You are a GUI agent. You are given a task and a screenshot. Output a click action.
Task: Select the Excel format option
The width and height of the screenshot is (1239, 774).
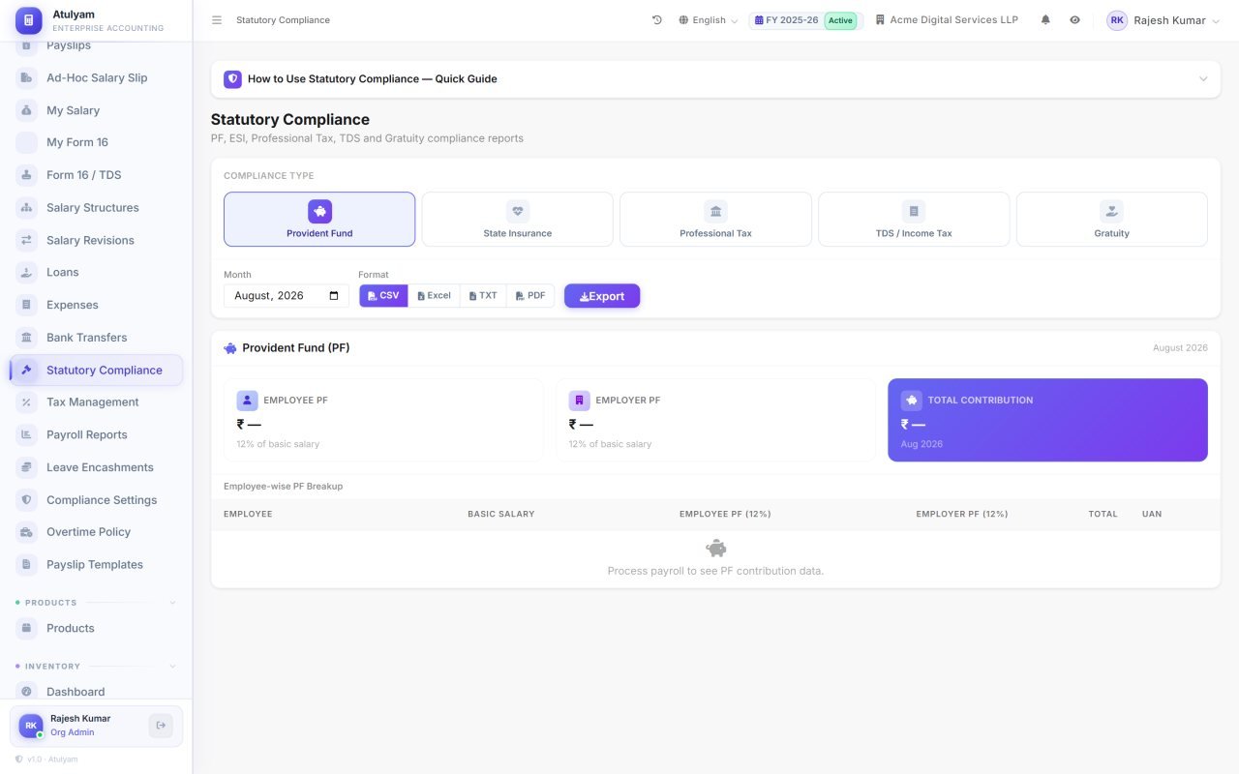click(434, 296)
